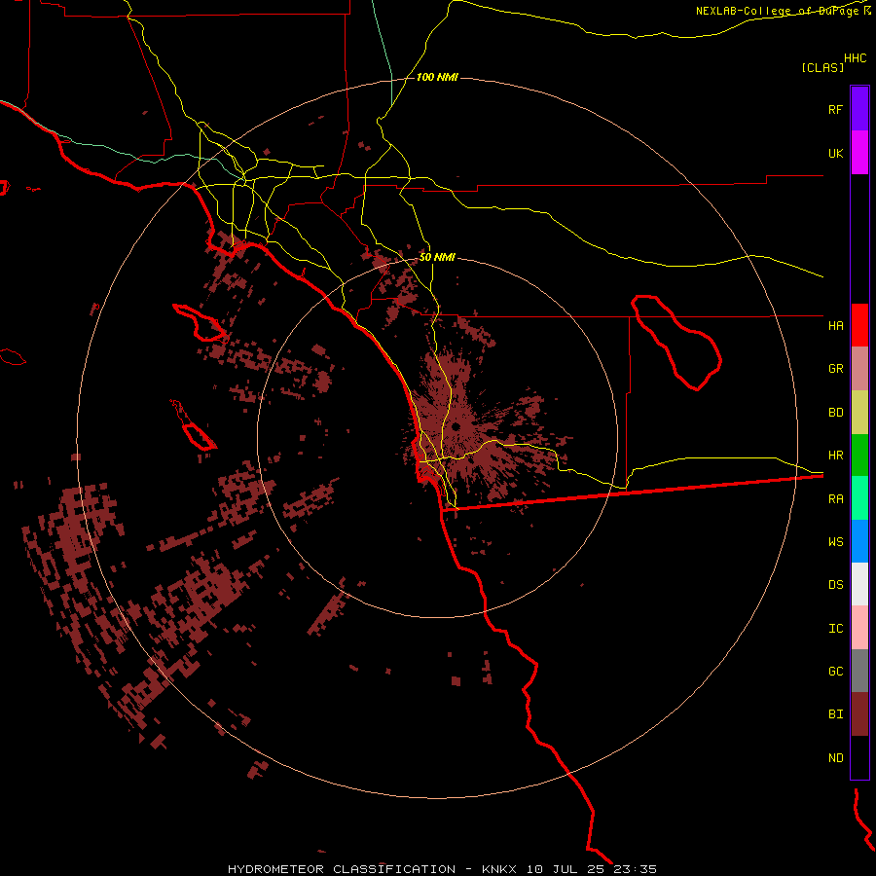Click the ND black legend swatch
This screenshot has width=876, height=876.
point(859,757)
